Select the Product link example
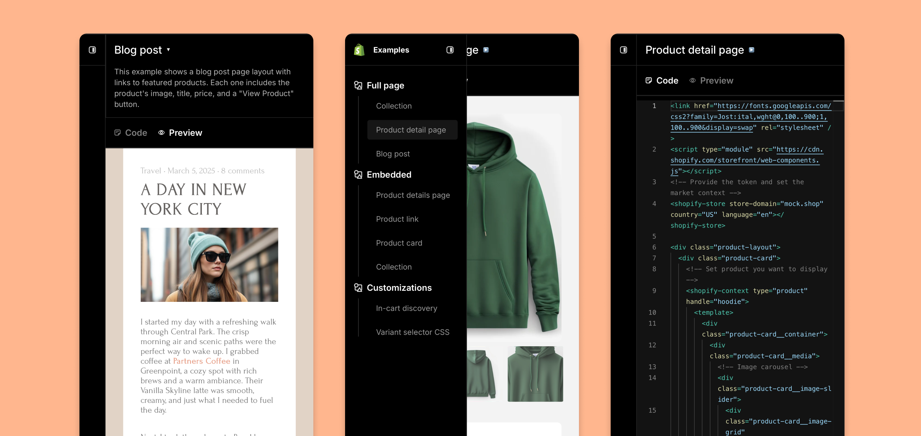 click(x=397, y=219)
